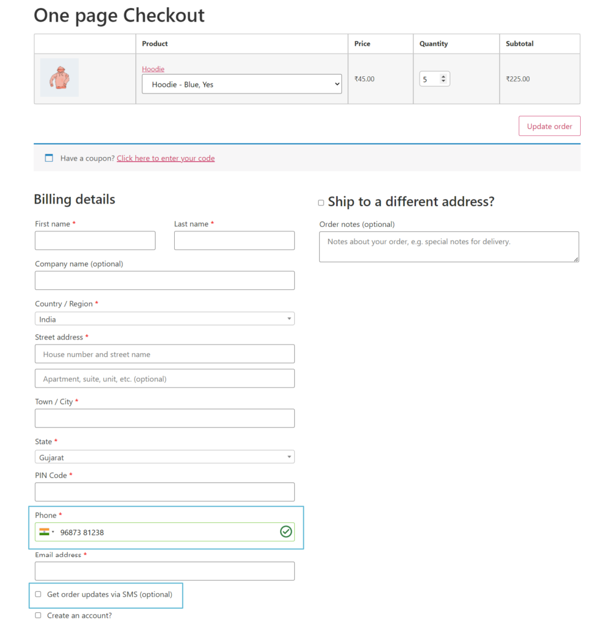Click the Country / Region dropdown arrow
The width and height of the screenshot is (614, 630).
289,318
